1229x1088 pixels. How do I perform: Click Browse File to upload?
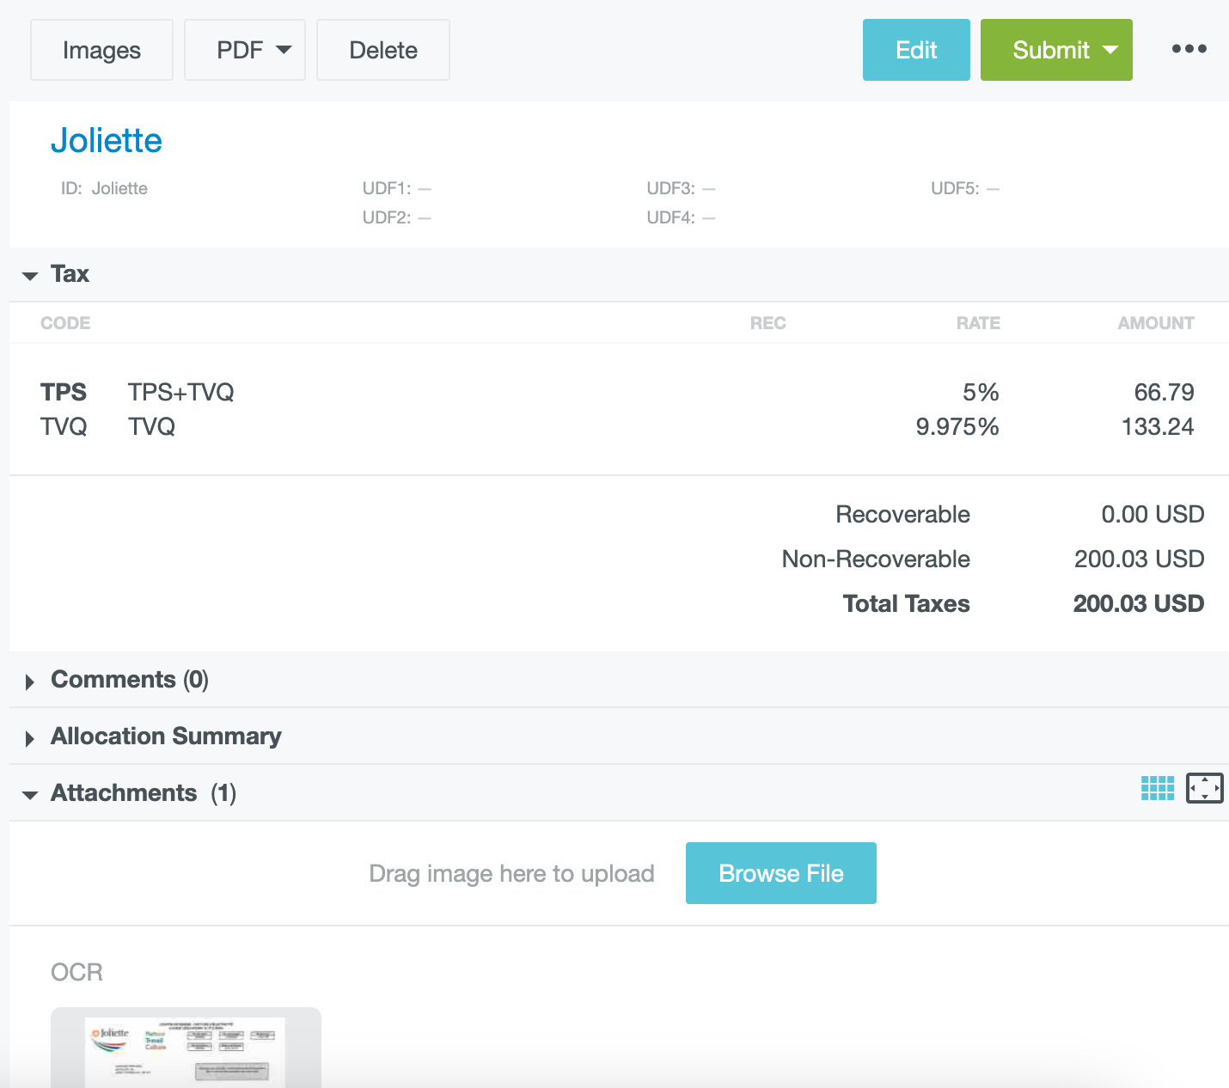point(781,873)
